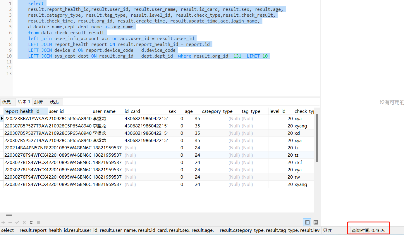
Task: Select the report_health_id column header
Action: 26,111
